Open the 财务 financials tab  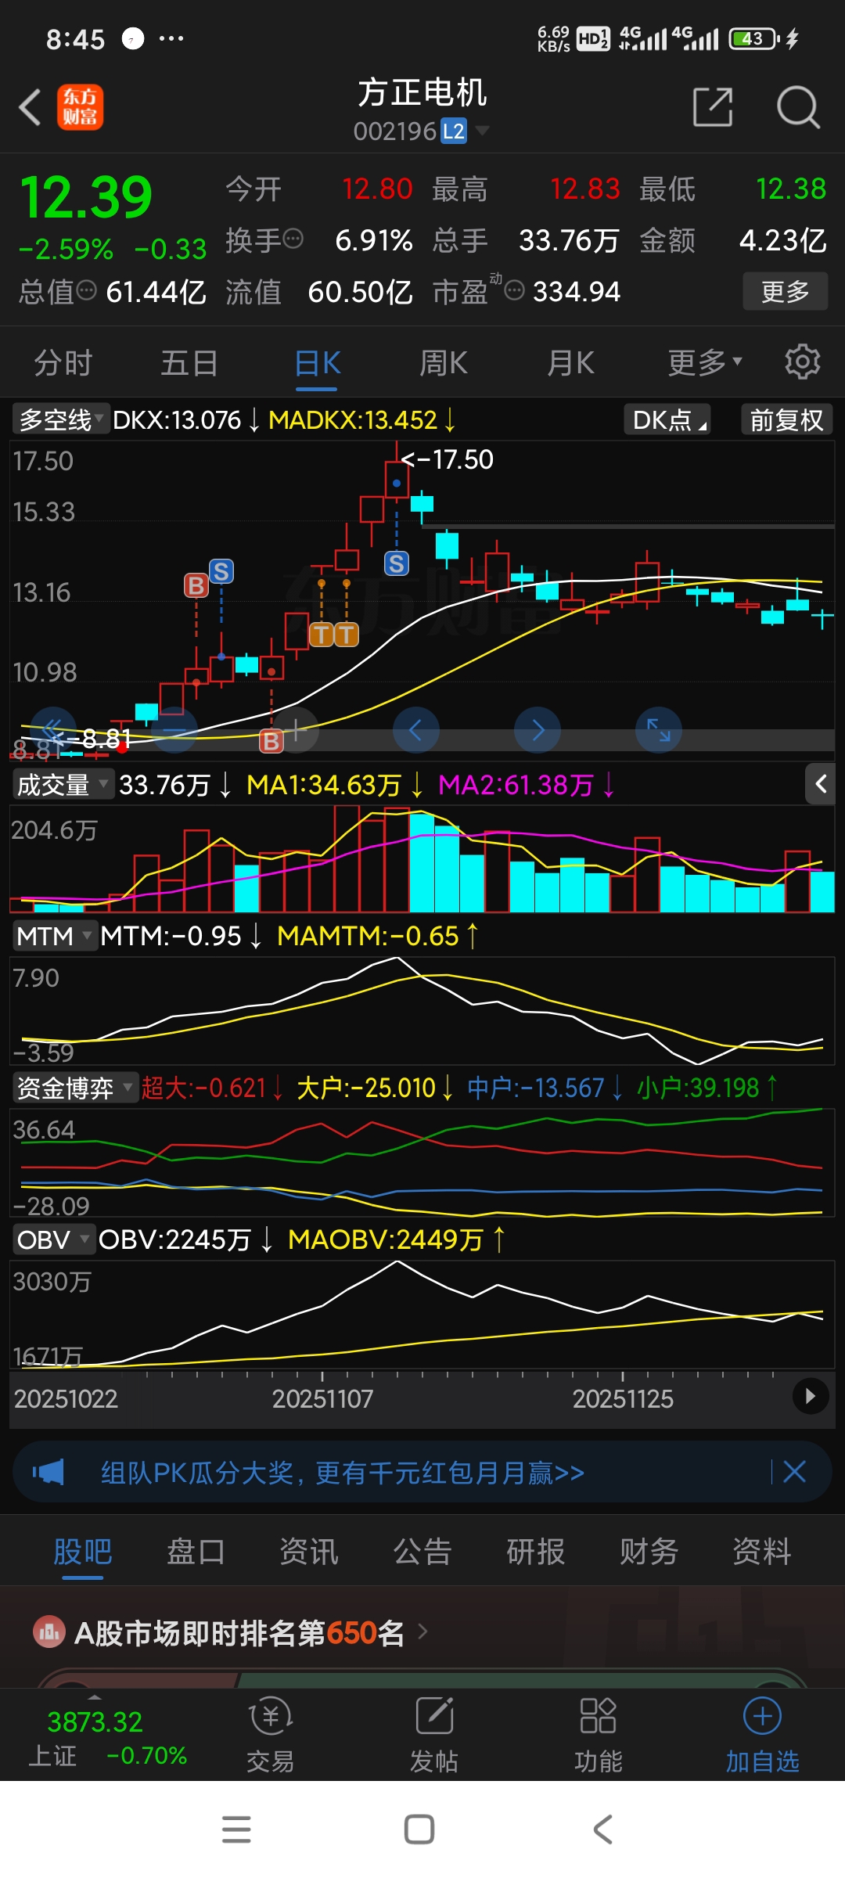coord(649,1551)
